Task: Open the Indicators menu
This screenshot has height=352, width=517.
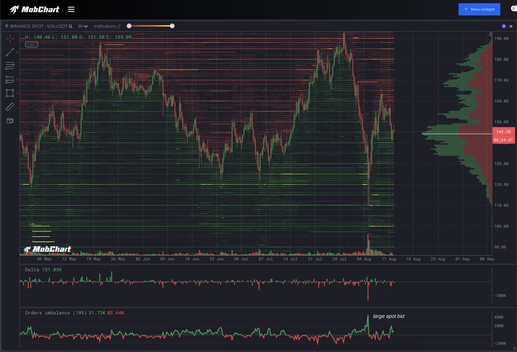Action: click(107, 26)
